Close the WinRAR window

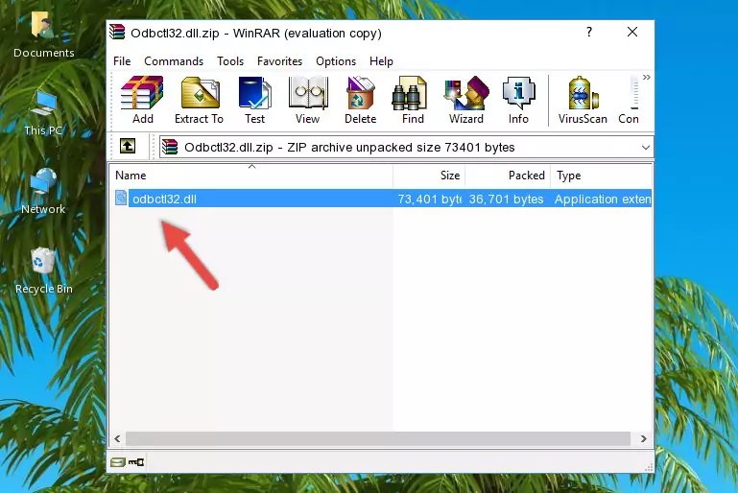point(632,32)
